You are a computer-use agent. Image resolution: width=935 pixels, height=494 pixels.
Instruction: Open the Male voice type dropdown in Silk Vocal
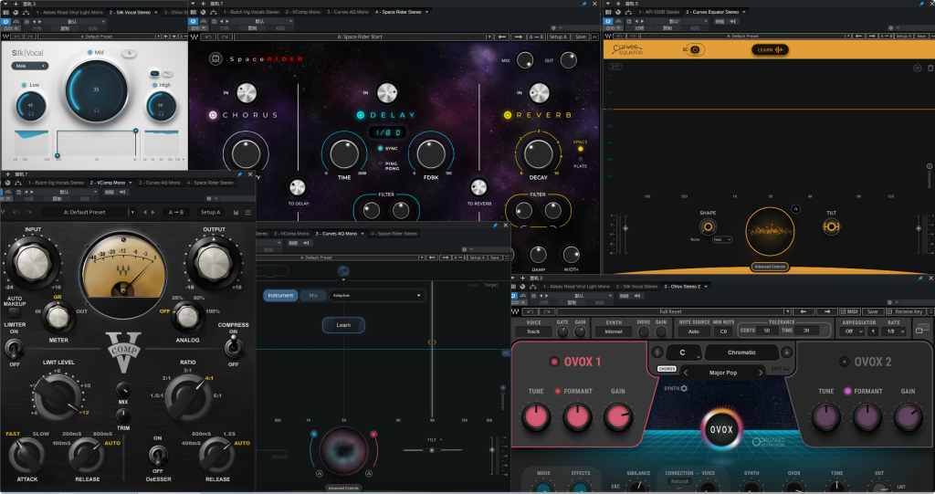30,66
